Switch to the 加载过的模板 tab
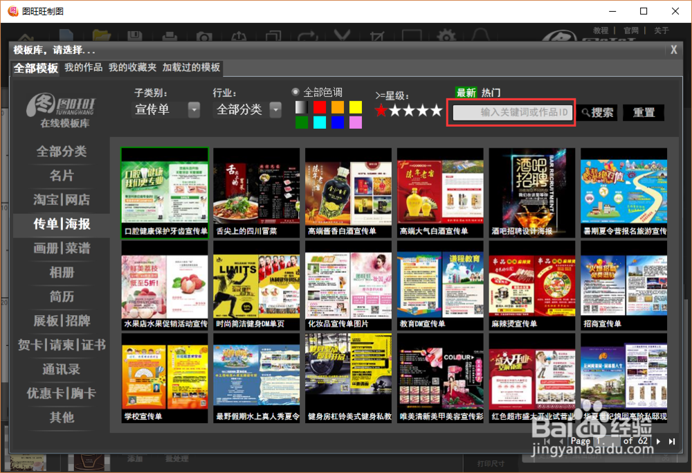Image resolution: width=692 pixels, height=473 pixels. tap(191, 67)
